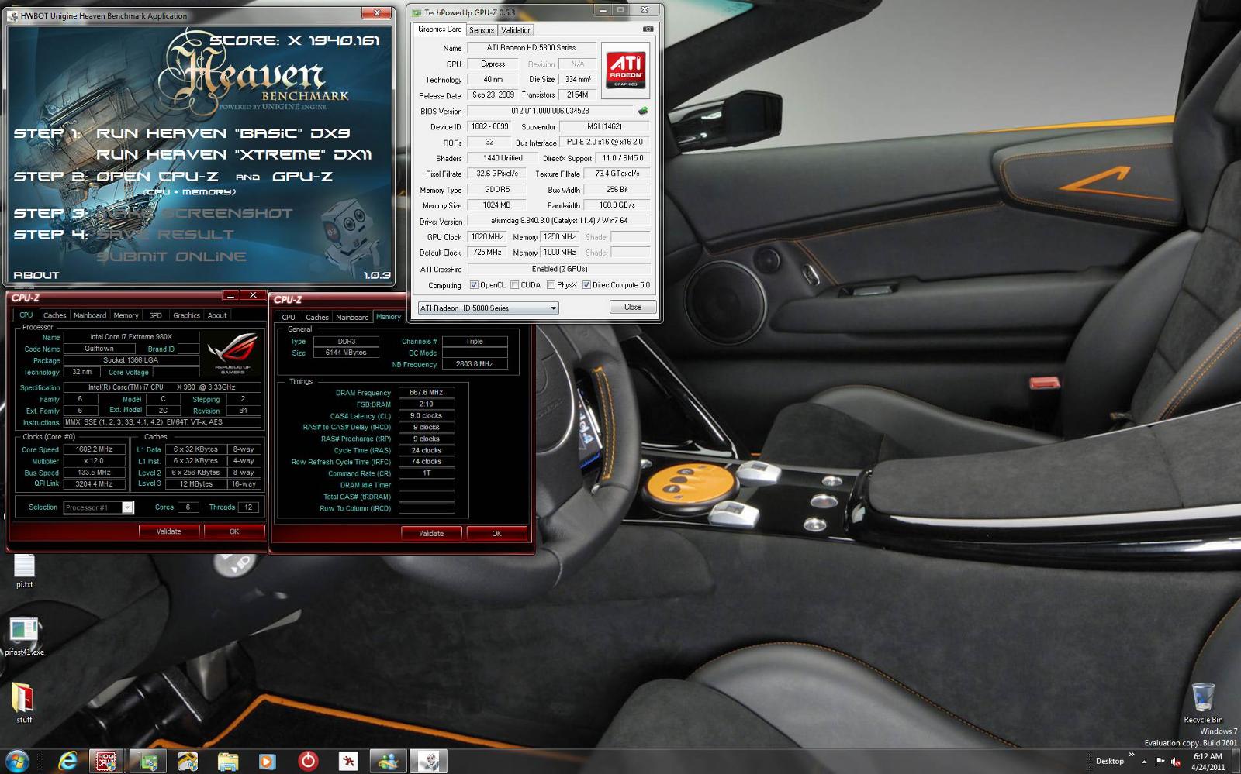The height and width of the screenshot is (774, 1241).
Task: Launch Windows Media Player from taskbar
Action: [x=267, y=762]
